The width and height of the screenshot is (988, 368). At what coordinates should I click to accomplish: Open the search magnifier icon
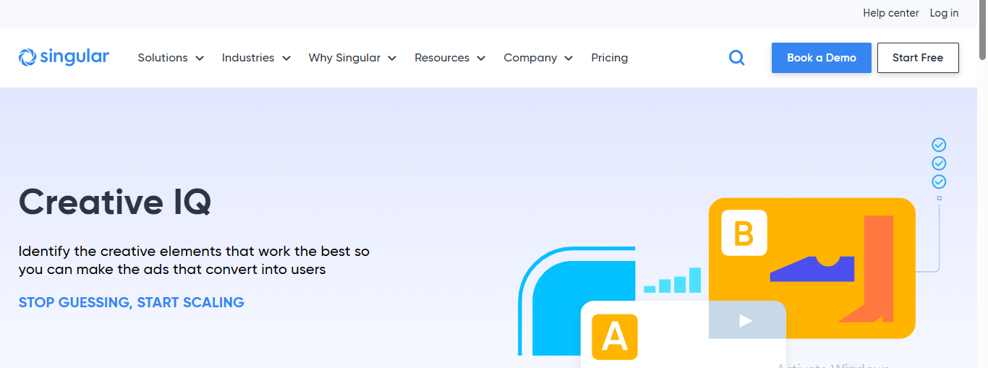tap(736, 58)
